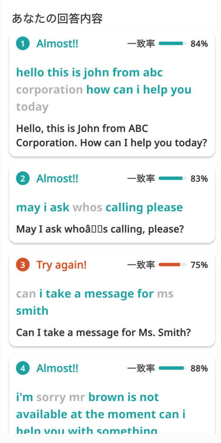Viewport: 221px width, 443px height.
Task: Click the model sentence 'Can I take a message for Ms. Smith?'
Action: pyautogui.click(x=104, y=333)
